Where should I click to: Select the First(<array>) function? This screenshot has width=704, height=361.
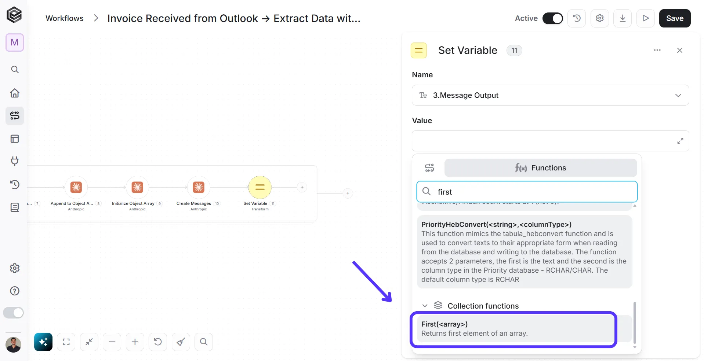[x=525, y=329]
